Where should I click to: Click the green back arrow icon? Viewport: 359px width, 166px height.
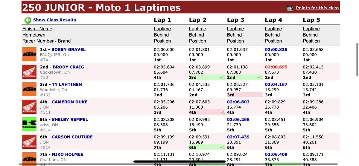tap(28, 20)
